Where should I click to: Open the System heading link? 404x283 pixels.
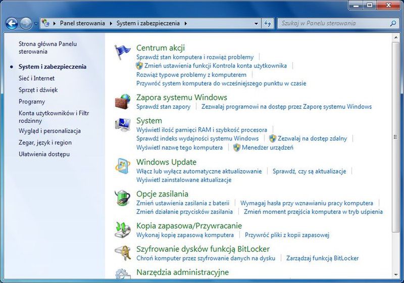point(149,121)
